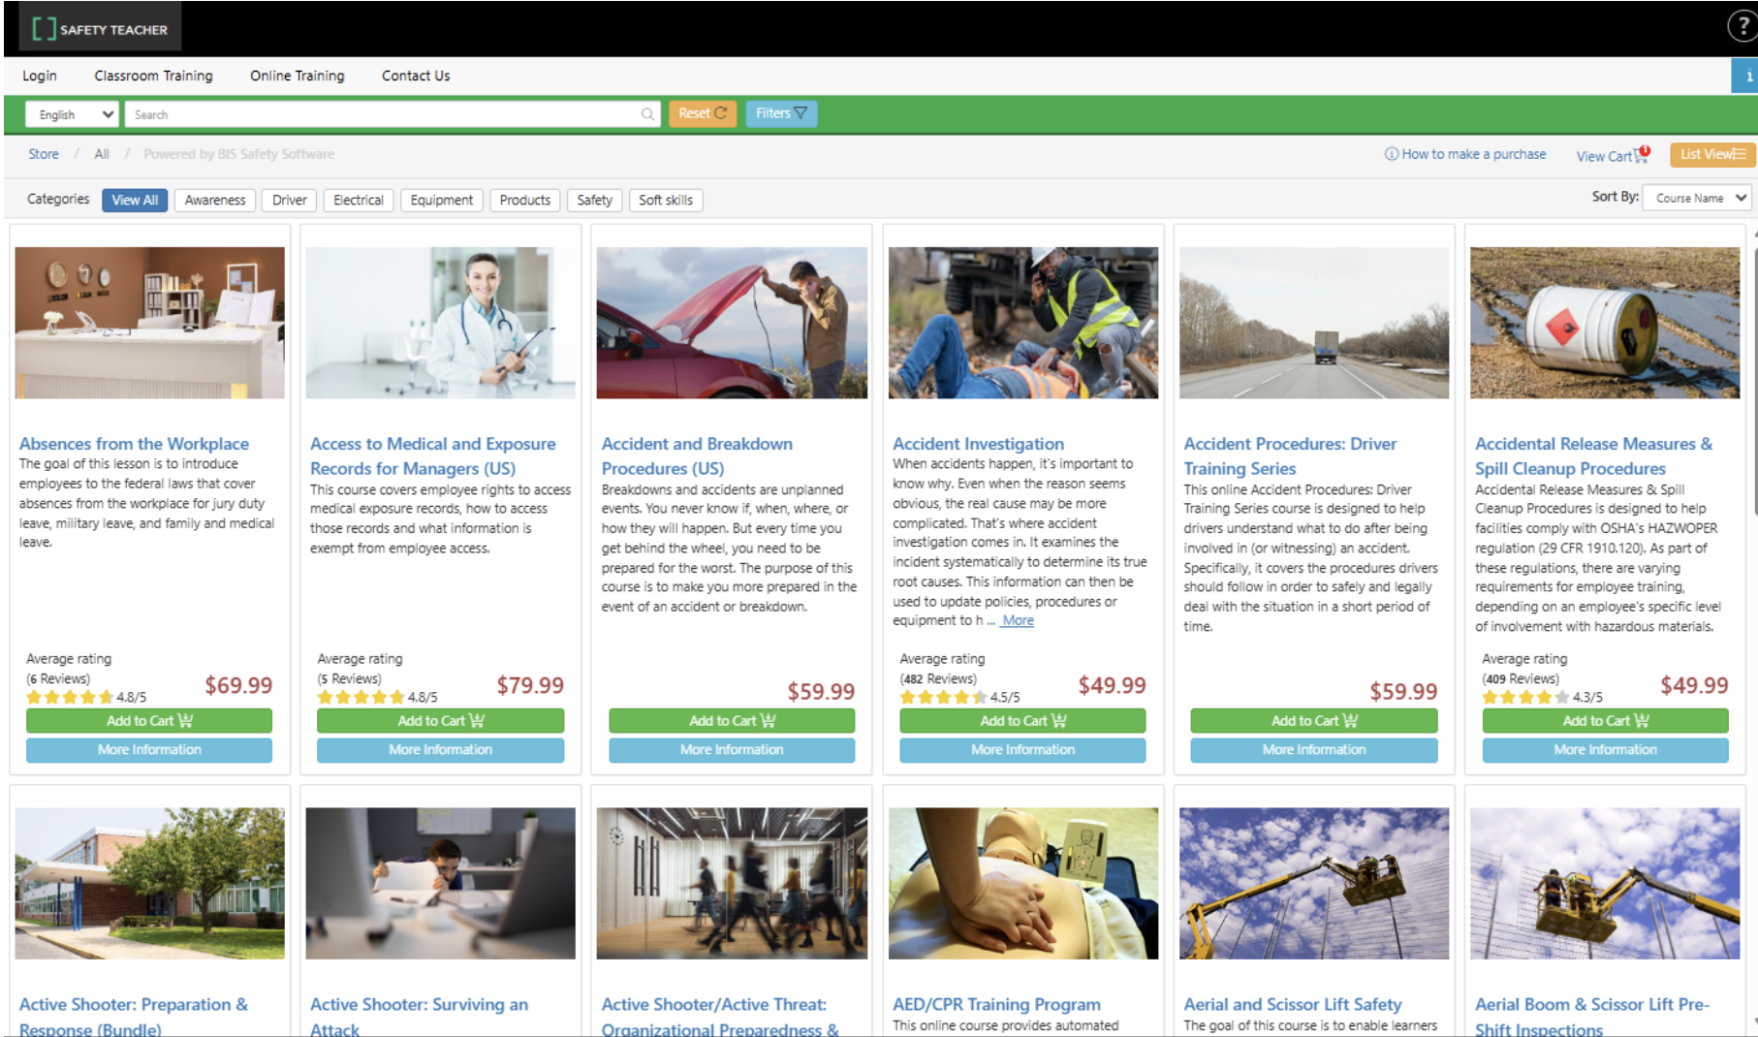
Task: Click the blue info icon at right edge
Action: pyautogui.click(x=1746, y=76)
